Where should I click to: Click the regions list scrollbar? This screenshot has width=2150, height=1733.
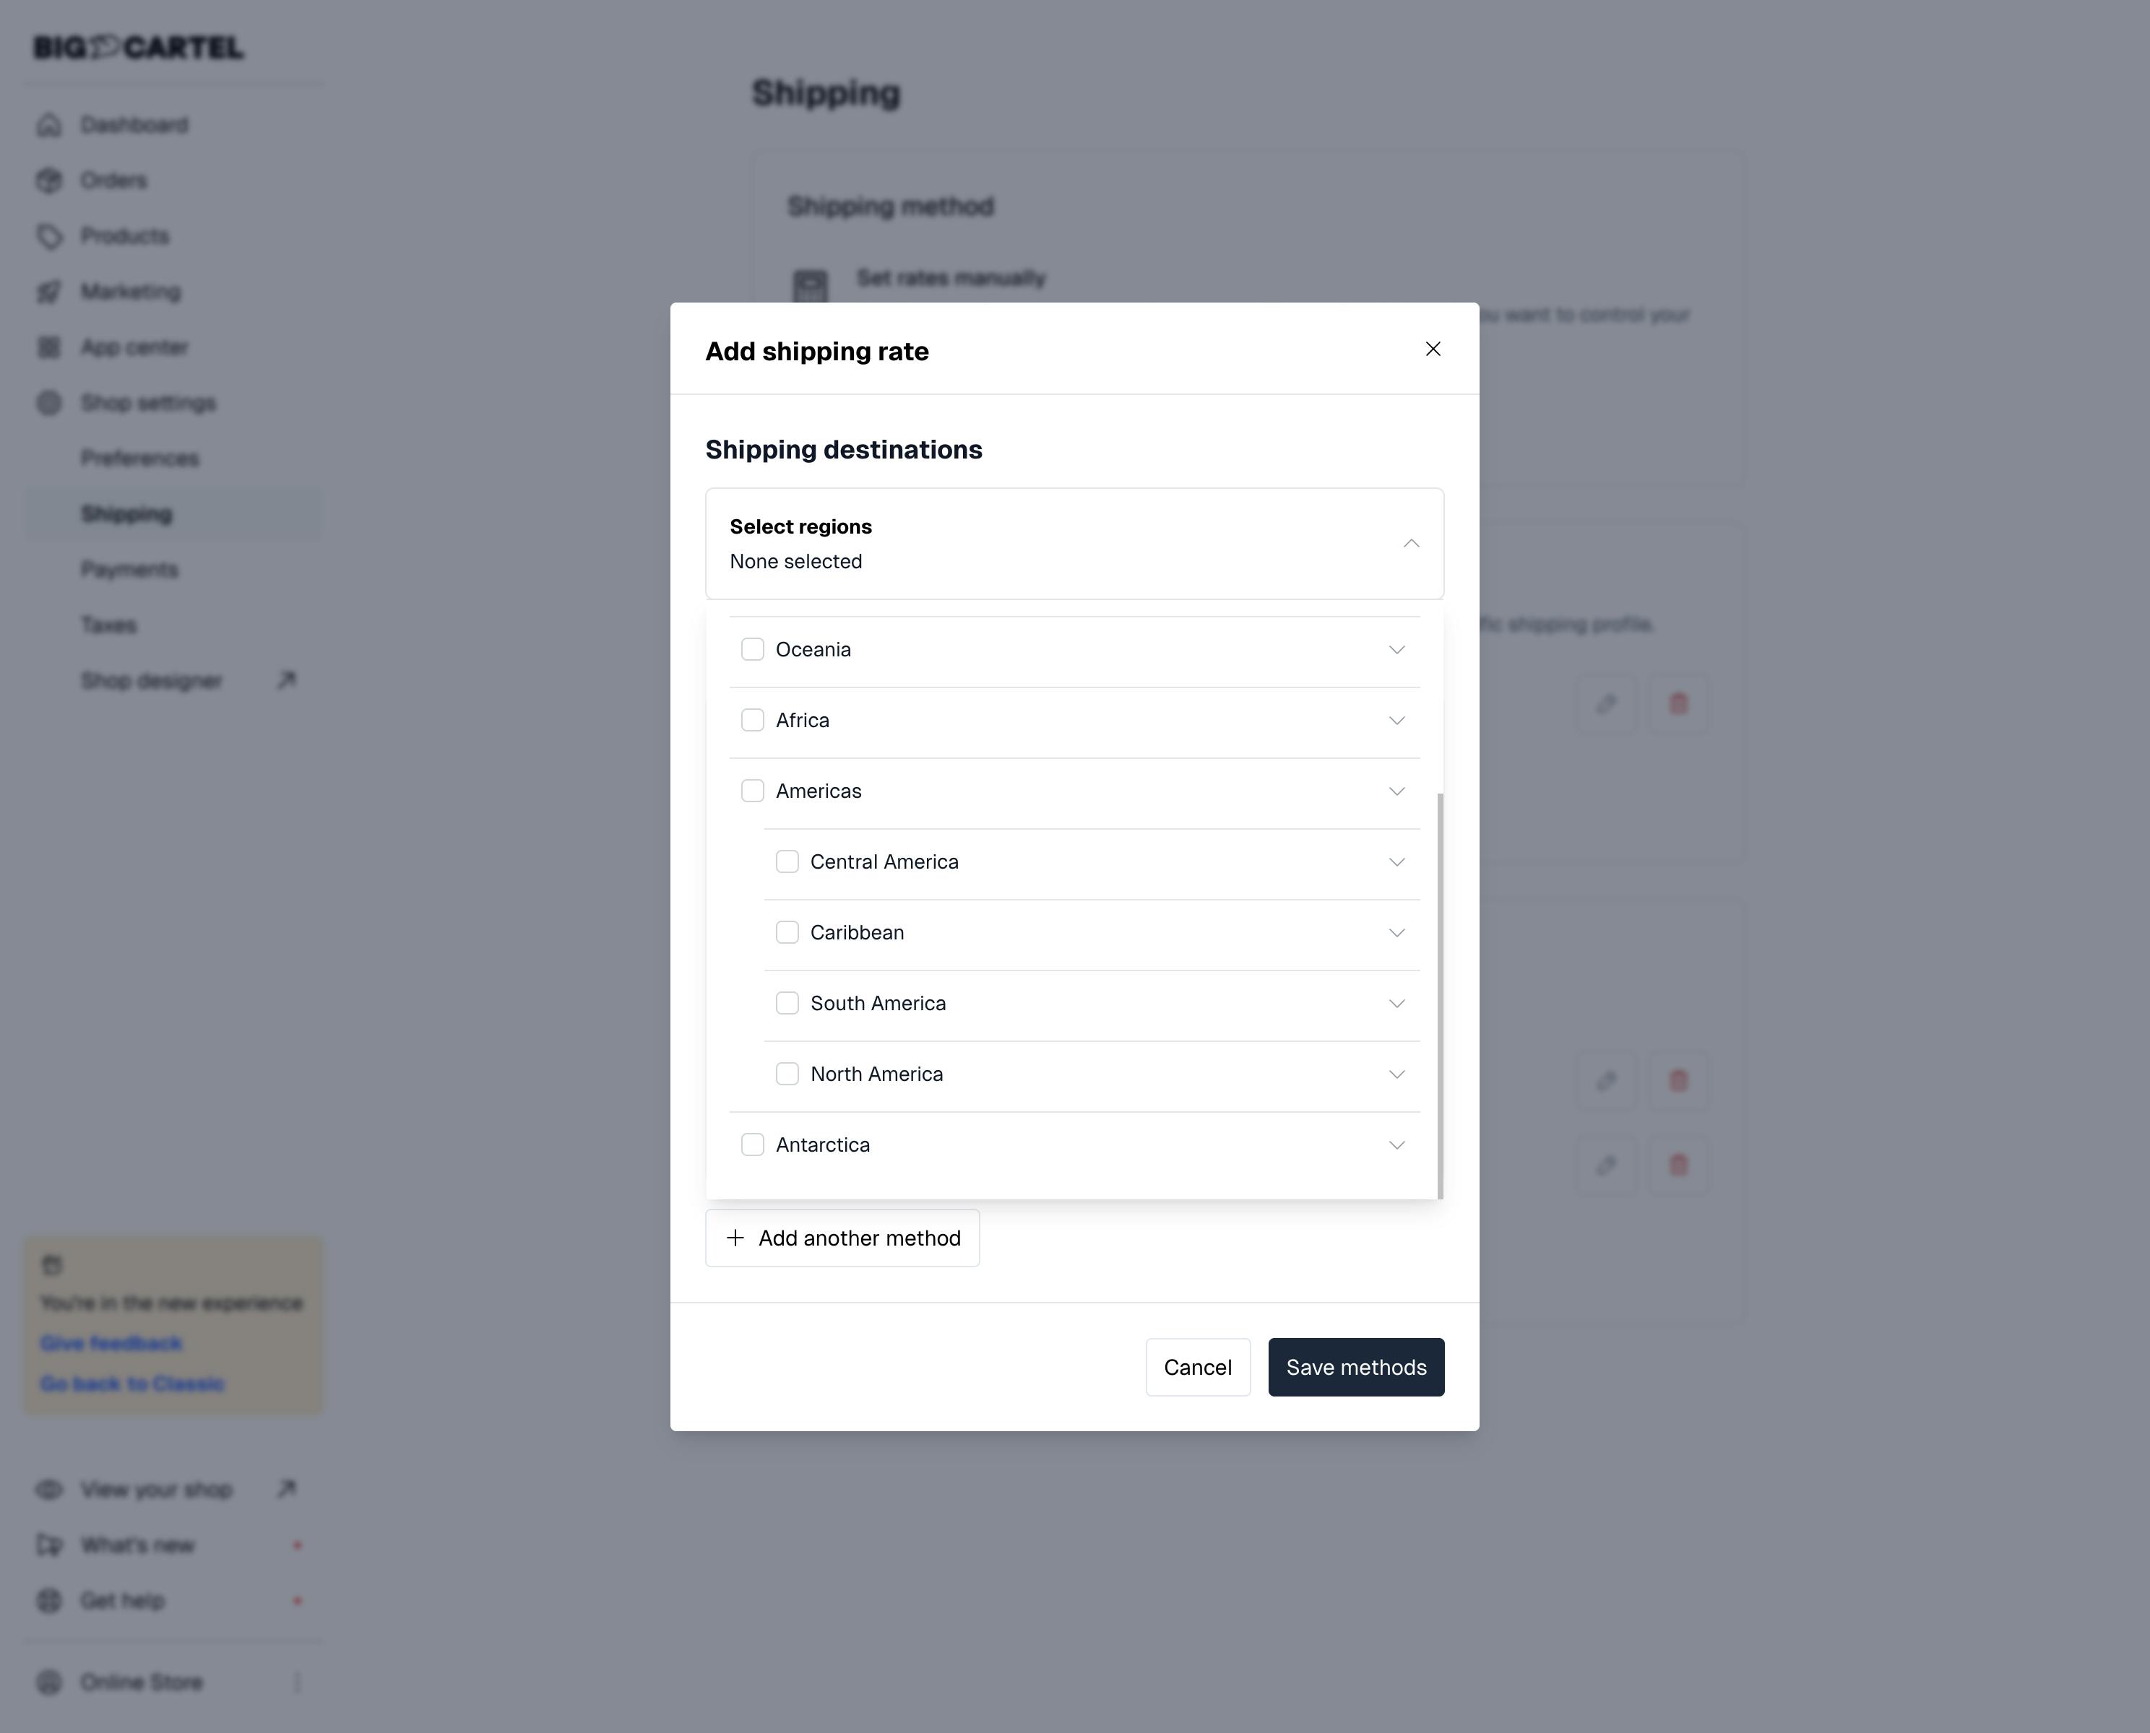click(x=1440, y=995)
